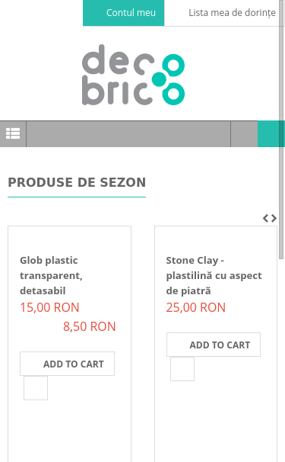Image resolution: width=285 pixels, height=462 pixels.
Task: Click the gray search submit button beside the field
Action: pos(244,133)
